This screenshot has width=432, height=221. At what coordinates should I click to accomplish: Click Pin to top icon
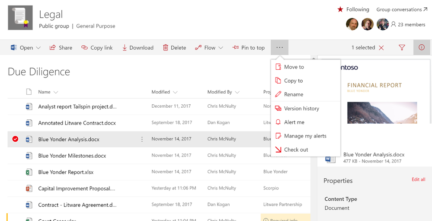pyautogui.click(x=235, y=47)
